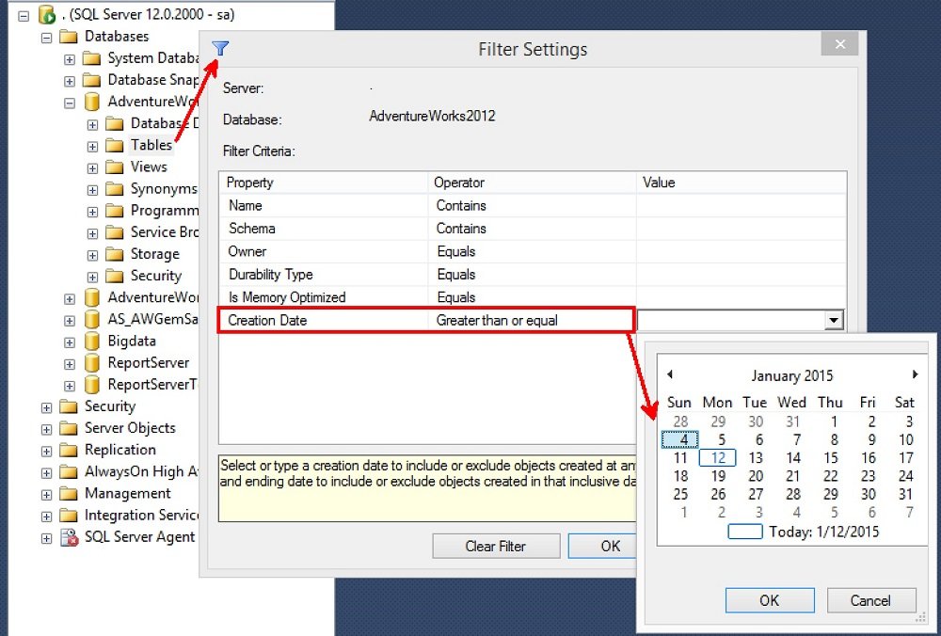Click the ReportServer database cylinder icon

91,363
